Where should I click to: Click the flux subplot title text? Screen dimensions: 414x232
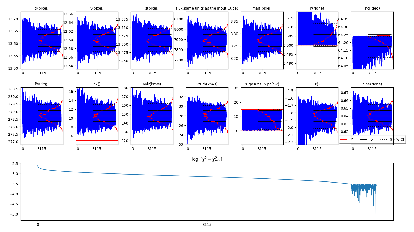pyautogui.click(x=207, y=8)
